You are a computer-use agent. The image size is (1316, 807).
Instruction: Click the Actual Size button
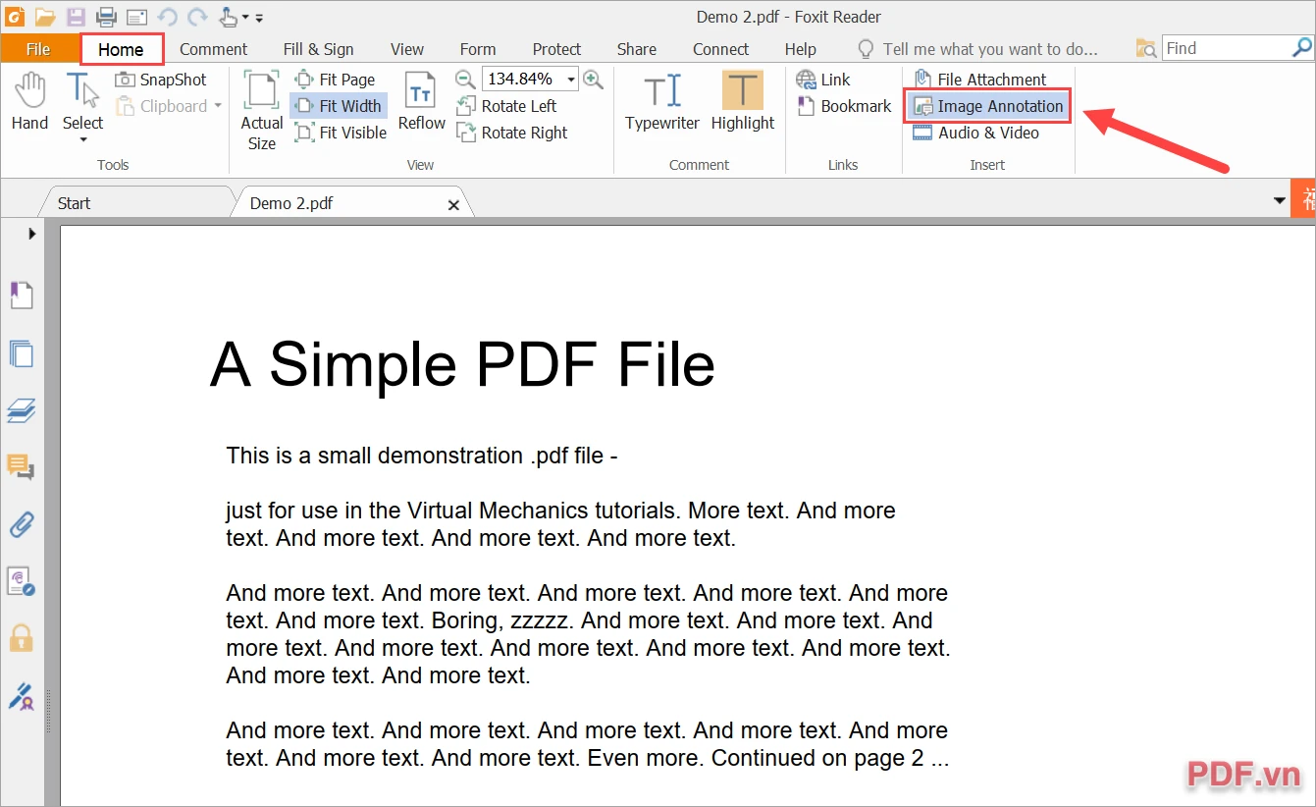coord(262,111)
